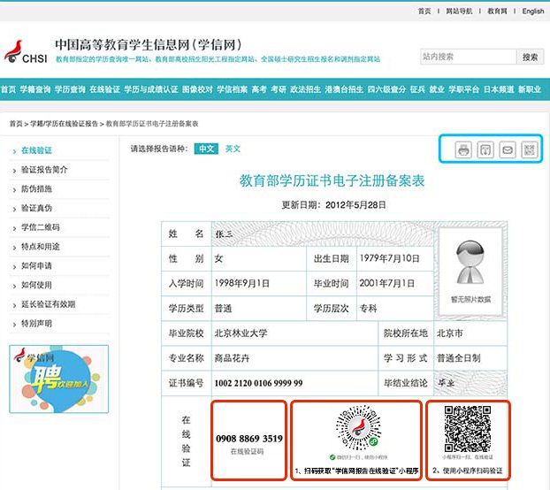Open 学信二维码 in the sidebar
The width and height of the screenshot is (550, 490).
[41, 227]
